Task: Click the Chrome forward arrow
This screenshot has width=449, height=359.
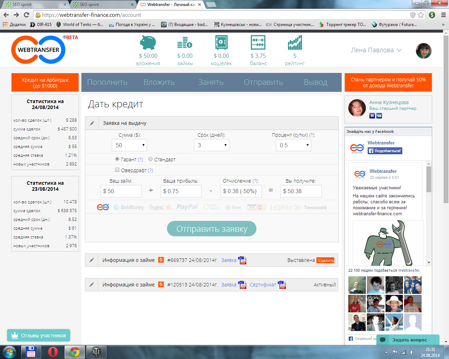Action: point(16,15)
